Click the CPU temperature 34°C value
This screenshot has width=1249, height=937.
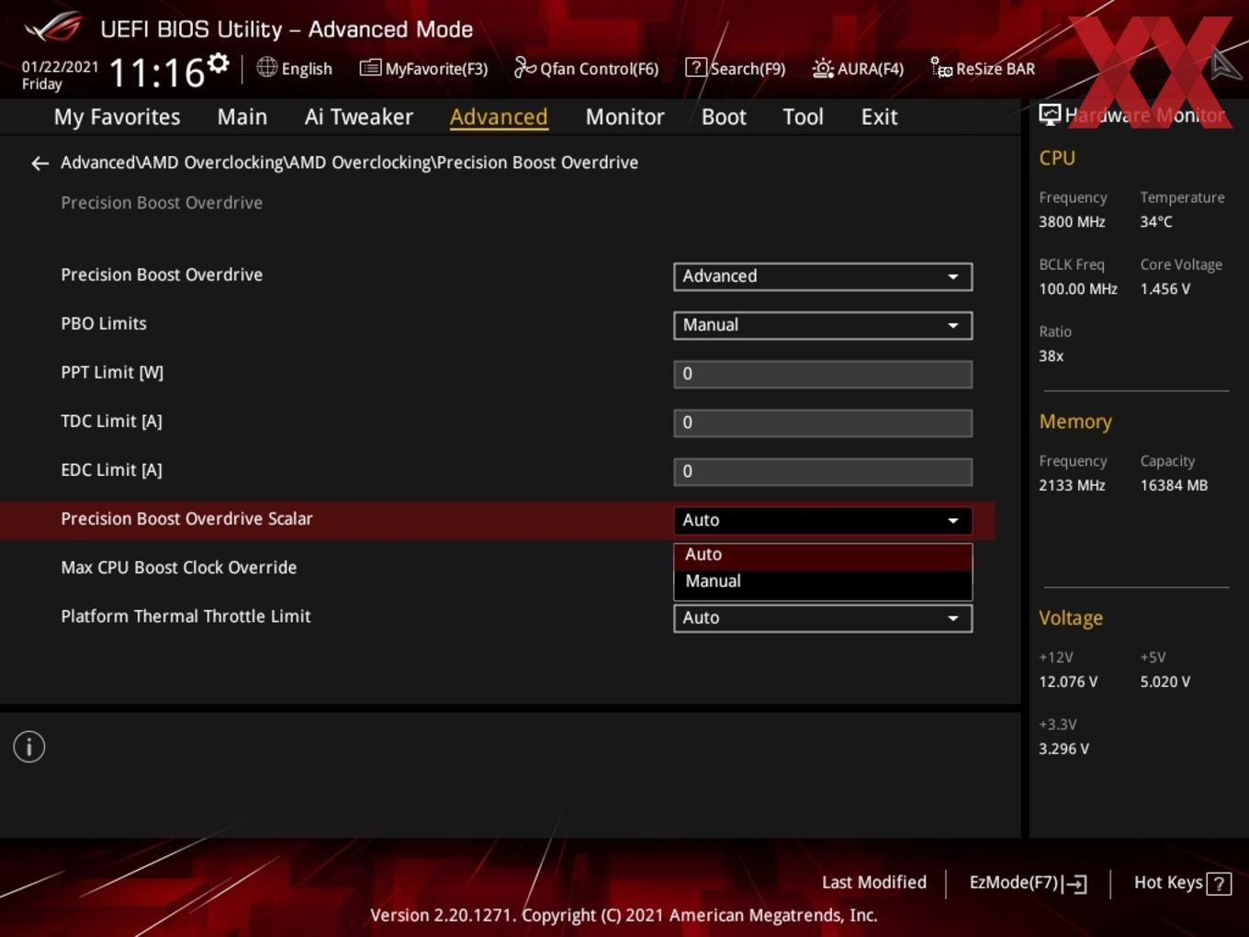[x=1156, y=221]
